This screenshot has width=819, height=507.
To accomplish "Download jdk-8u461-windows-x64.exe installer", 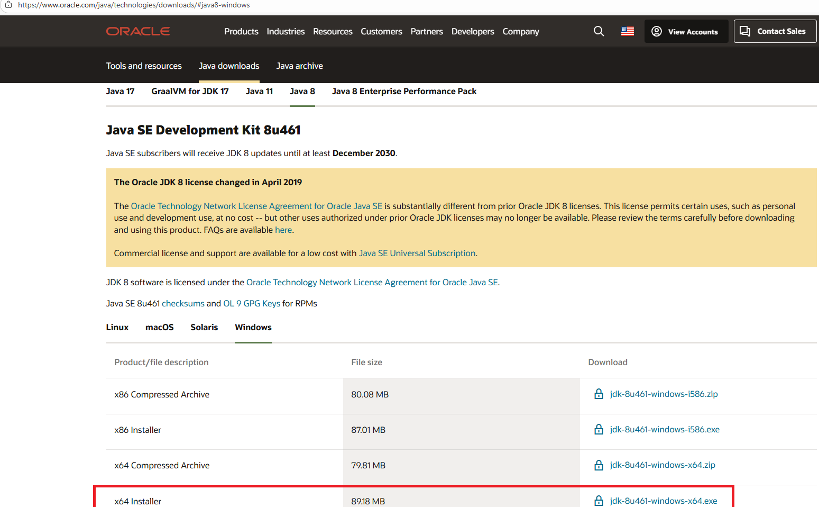I will [664, 501].
